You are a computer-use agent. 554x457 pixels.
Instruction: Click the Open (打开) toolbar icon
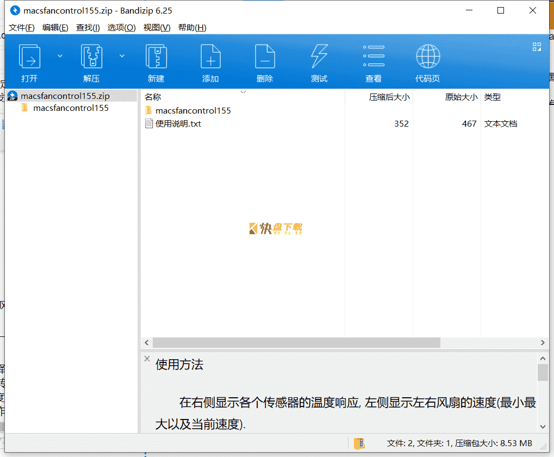[29, 57]
